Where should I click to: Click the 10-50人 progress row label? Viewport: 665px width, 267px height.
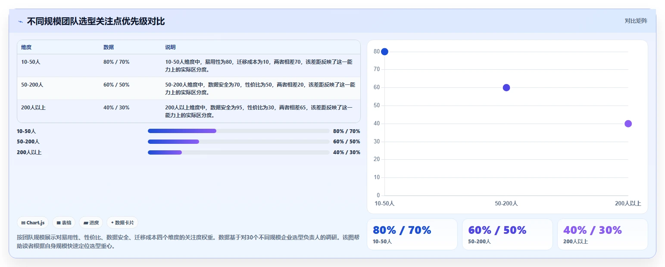[26, 131]
